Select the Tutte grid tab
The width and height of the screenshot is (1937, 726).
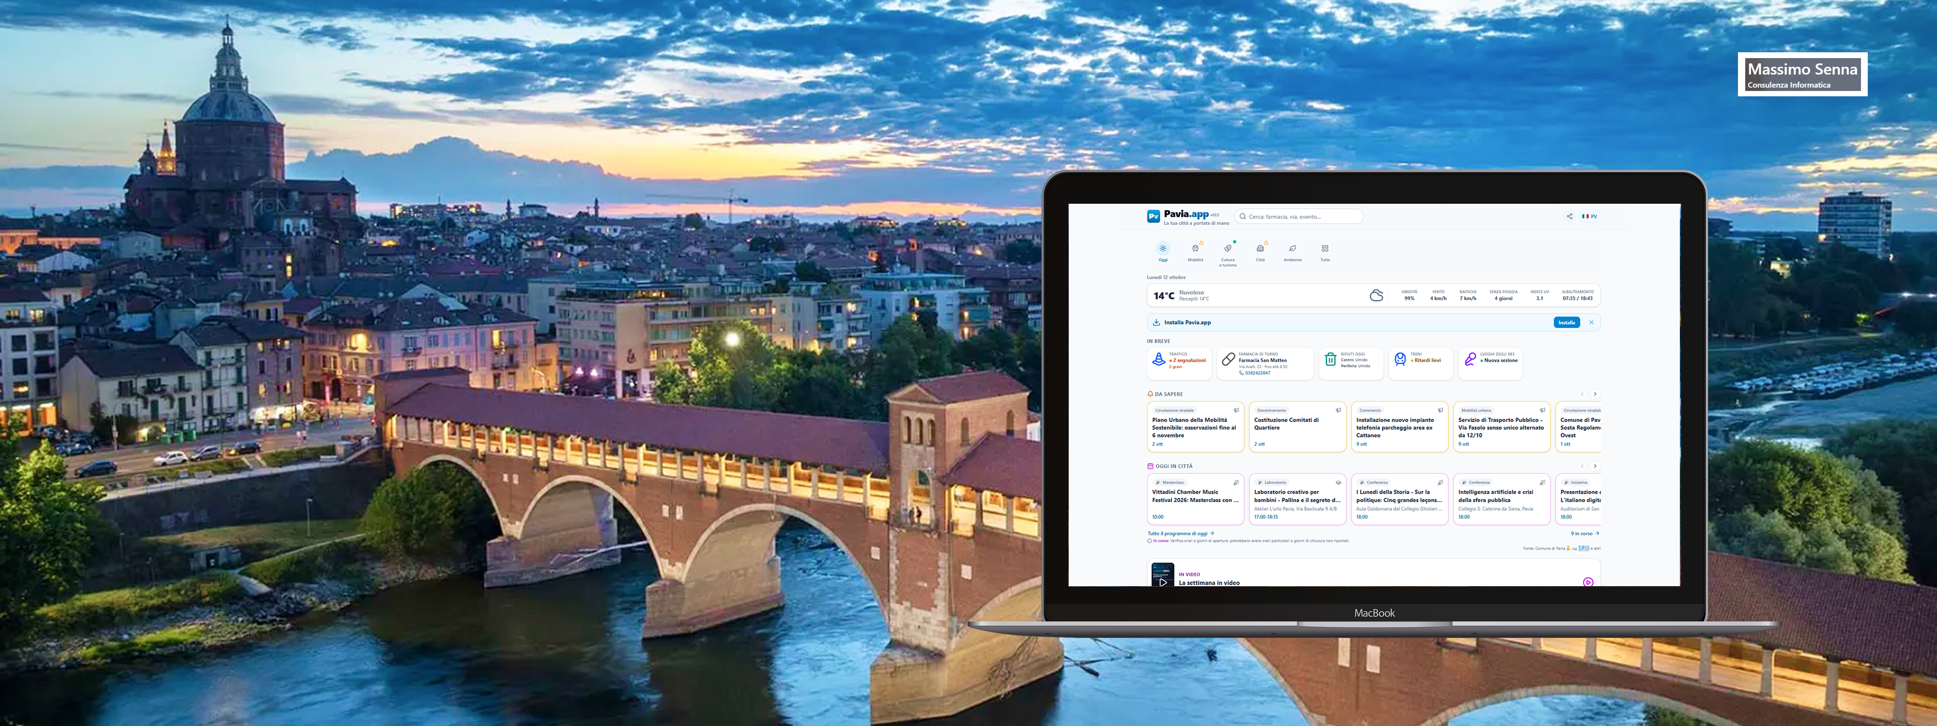click(x=1325, y=253)
